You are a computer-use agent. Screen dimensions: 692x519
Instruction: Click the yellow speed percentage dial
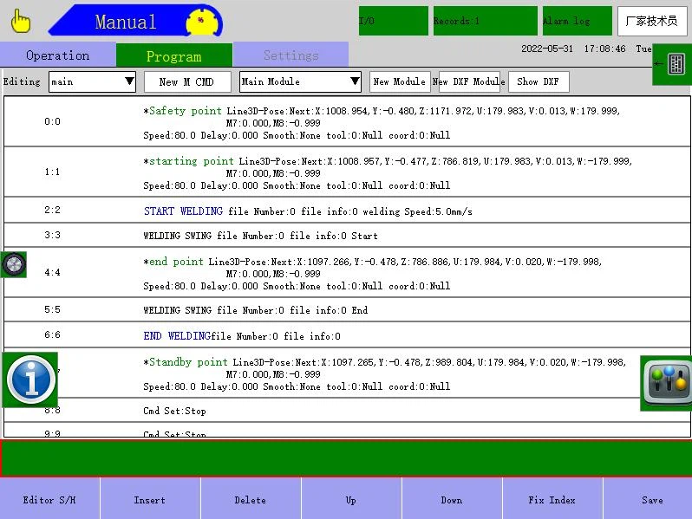(x=203, y=21)
